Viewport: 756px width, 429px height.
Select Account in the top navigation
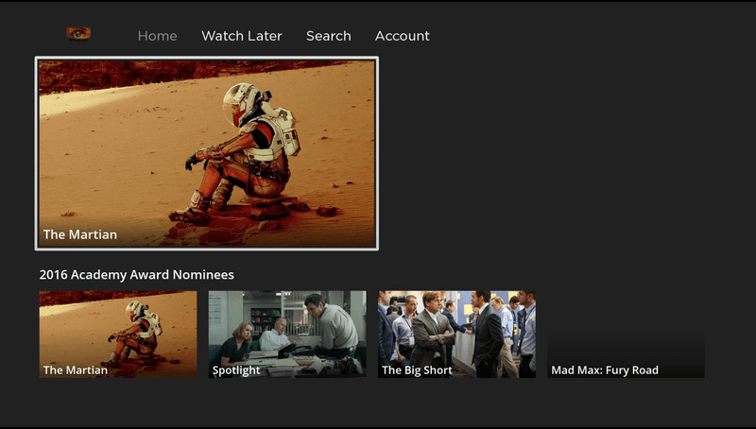click(x=402, y=36)
